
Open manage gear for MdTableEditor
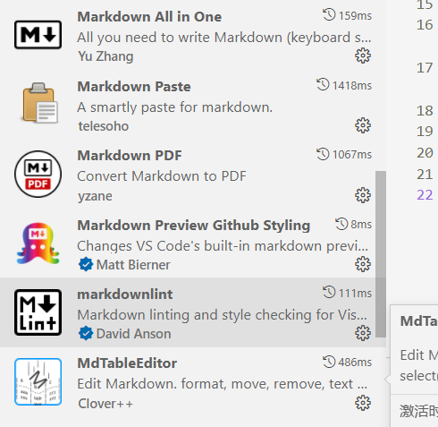pos(363,403)
